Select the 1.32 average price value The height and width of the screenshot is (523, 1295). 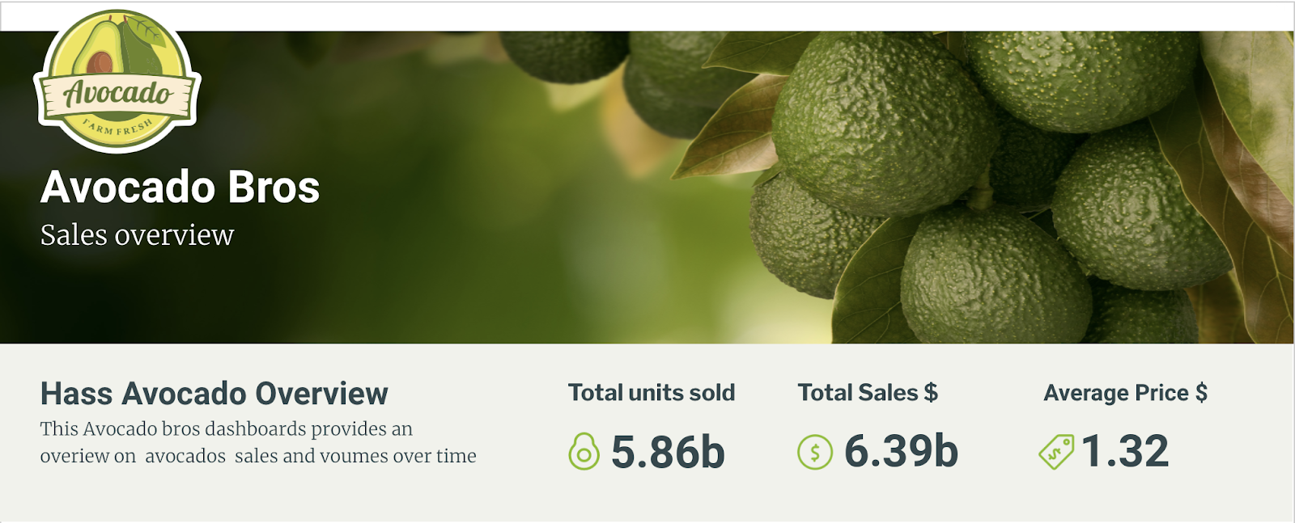(1125, 451)
